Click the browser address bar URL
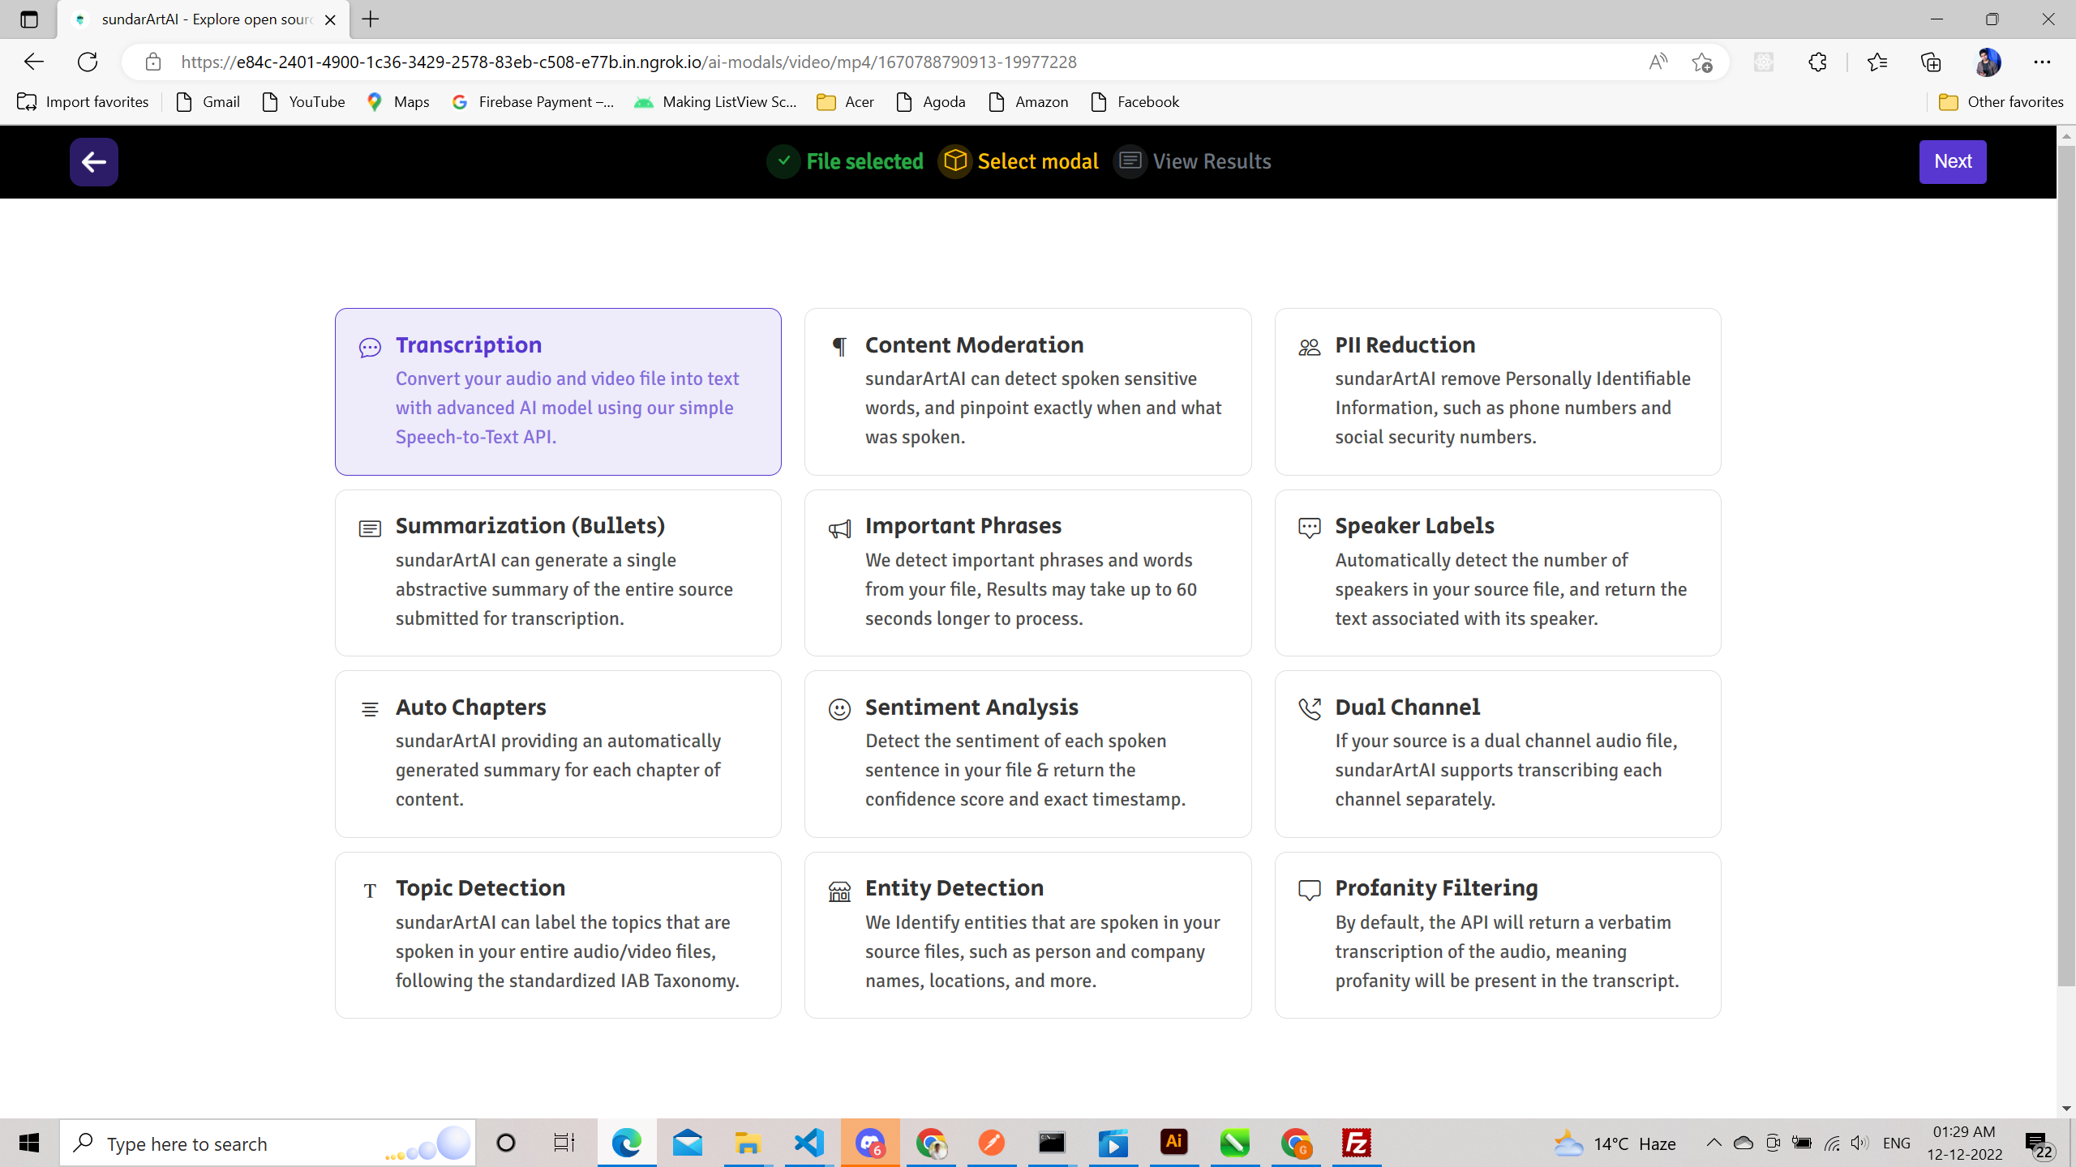This screenshot has height=1167, width=2076. coord(628,62)
